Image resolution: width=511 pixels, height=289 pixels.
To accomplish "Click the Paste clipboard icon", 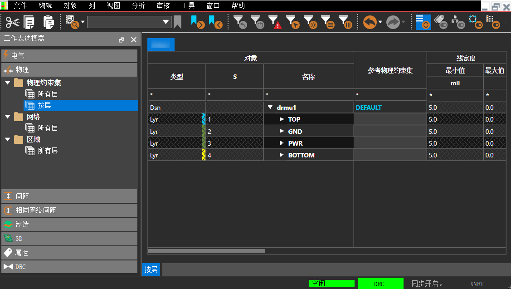I will tap(49, 22).
